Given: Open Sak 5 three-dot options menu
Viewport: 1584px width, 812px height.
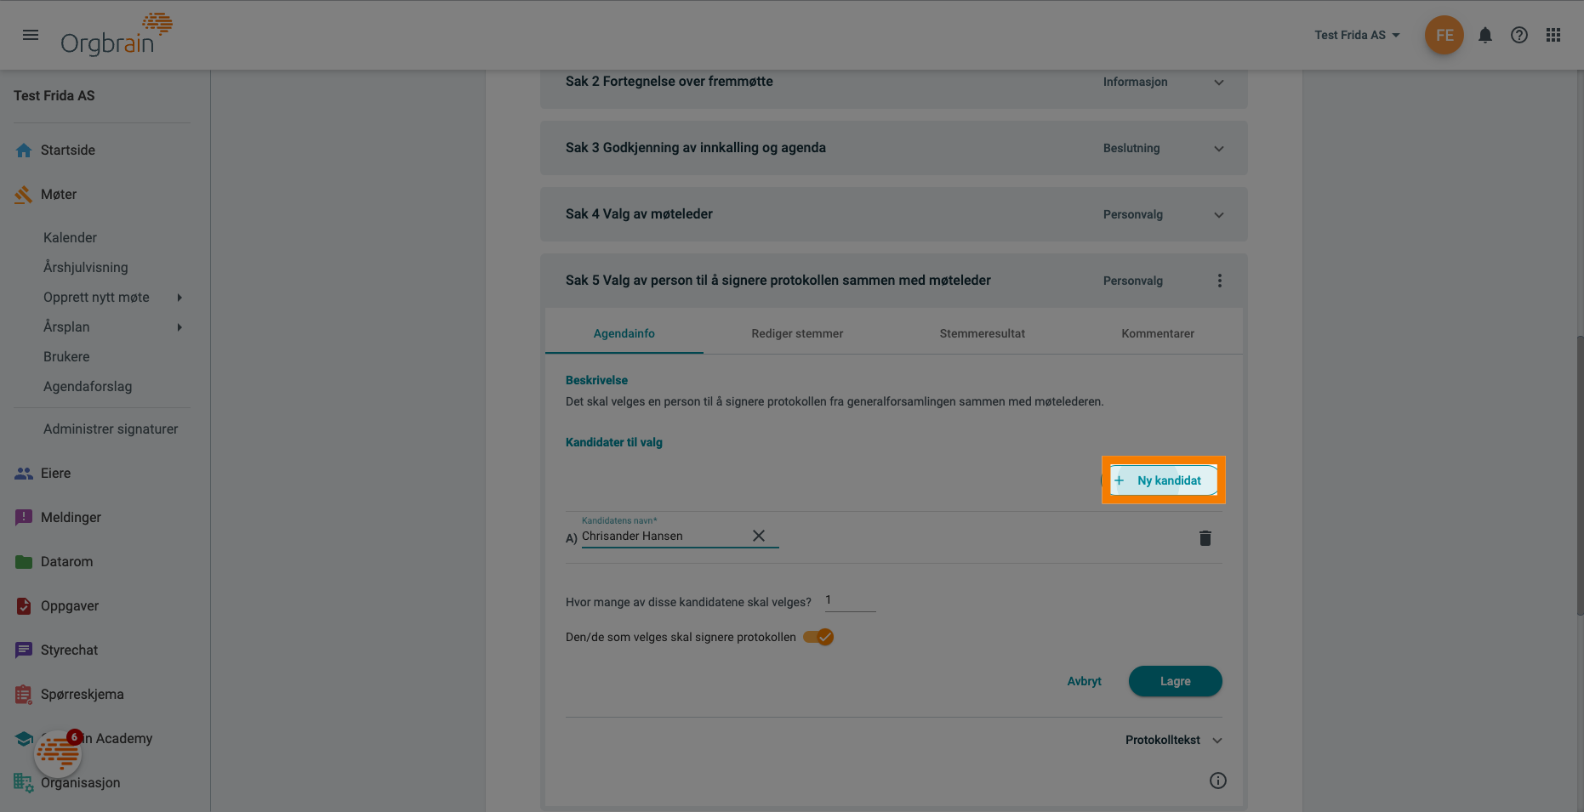Looking at the screenshot, I should (1219, 281).
